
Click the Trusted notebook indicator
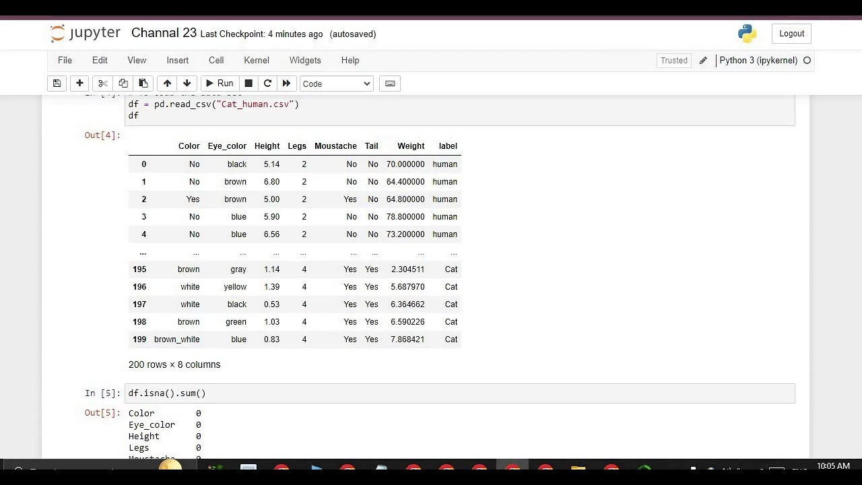674,60
